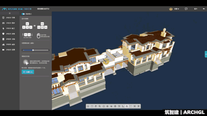Click the measure ruler tool icon
Viewport: 207px width, 116px height.
coord(123,106)
